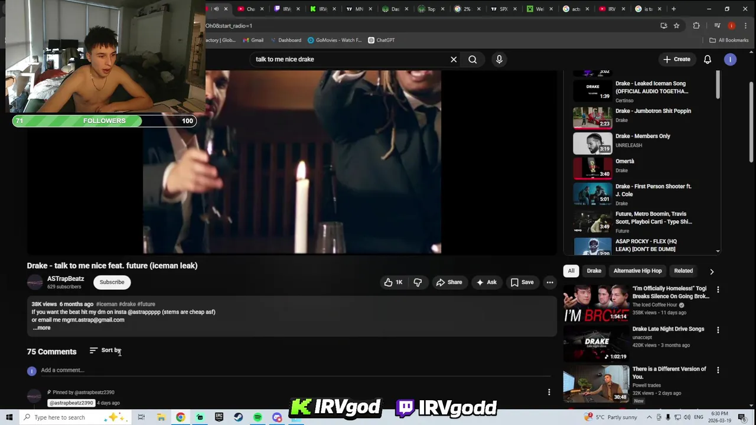756x425 pixels.
Task: Open the Chrome profile icon
Action: (731, 26)
